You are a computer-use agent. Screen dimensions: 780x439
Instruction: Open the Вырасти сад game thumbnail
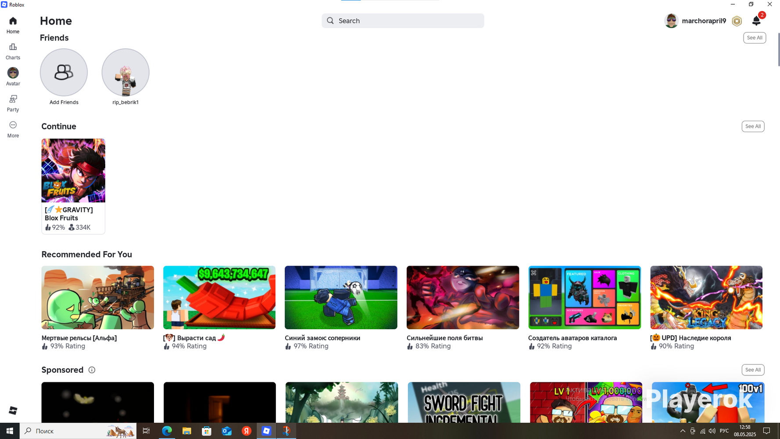point(219,297)
